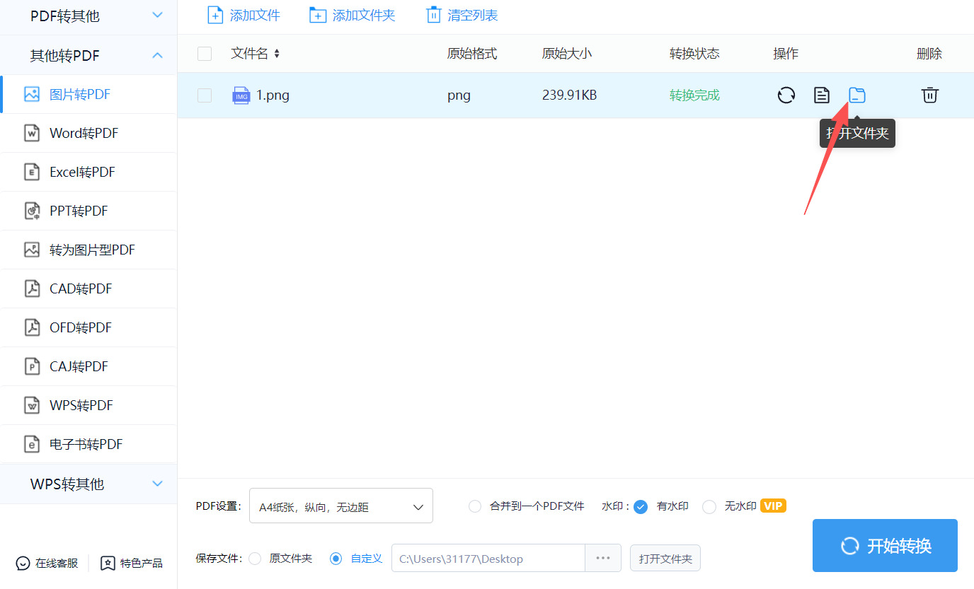Open the converted PDF via document icon

821,95
